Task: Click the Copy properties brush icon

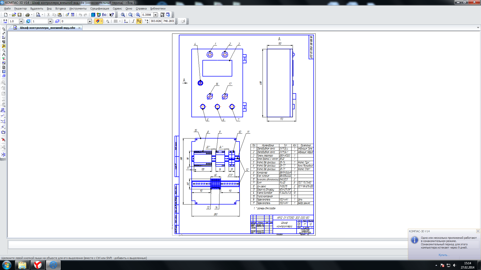Action: 67,15
